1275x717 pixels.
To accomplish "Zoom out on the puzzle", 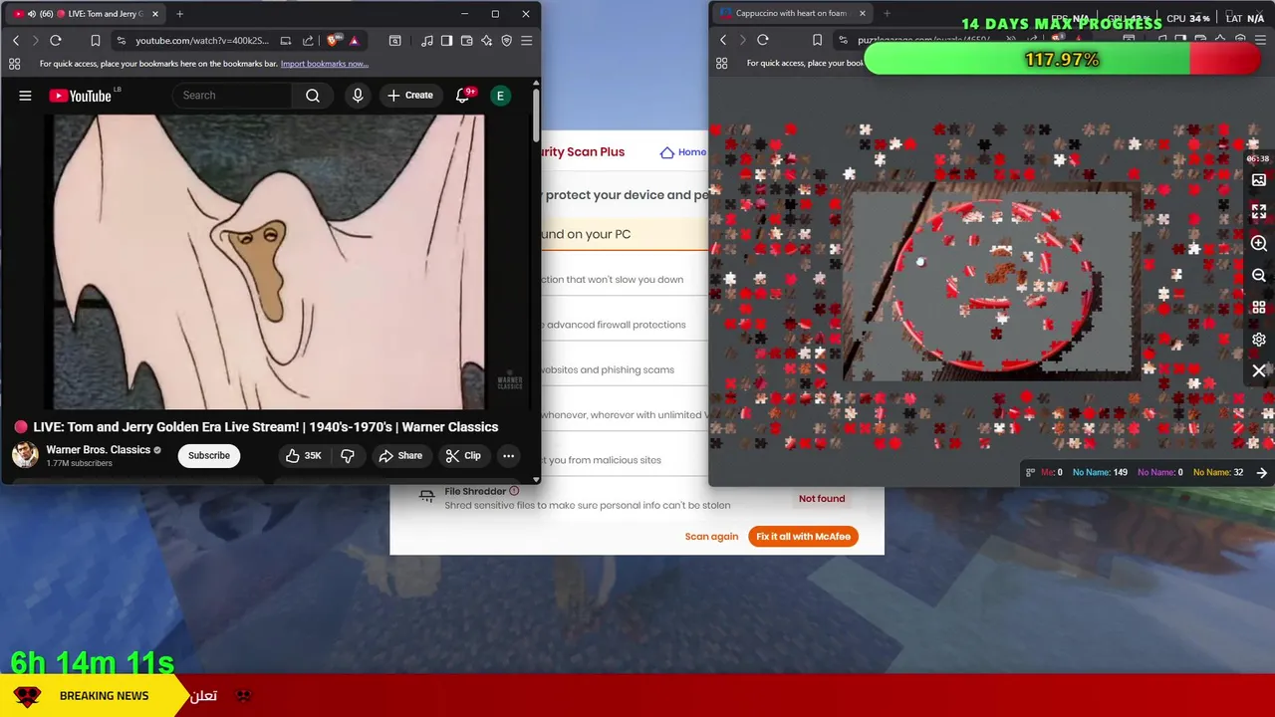I will 1259,276.
